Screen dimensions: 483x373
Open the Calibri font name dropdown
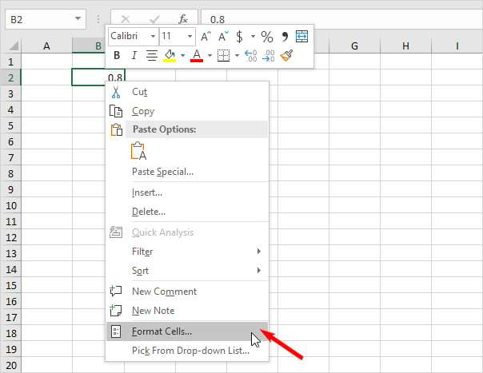click(153, 36)
